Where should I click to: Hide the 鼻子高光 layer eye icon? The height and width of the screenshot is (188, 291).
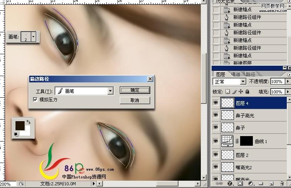click(x=216, y=115)
